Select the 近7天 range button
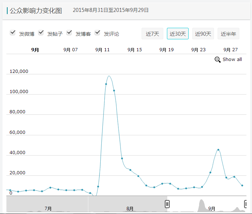Image resolution: width=252 pixels, height=214 pixels. point(152,34)
